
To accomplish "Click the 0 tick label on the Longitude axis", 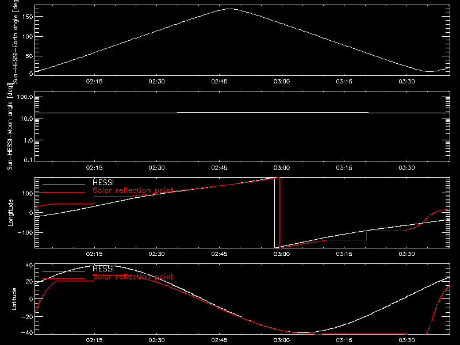I will [x=31, y=213].
